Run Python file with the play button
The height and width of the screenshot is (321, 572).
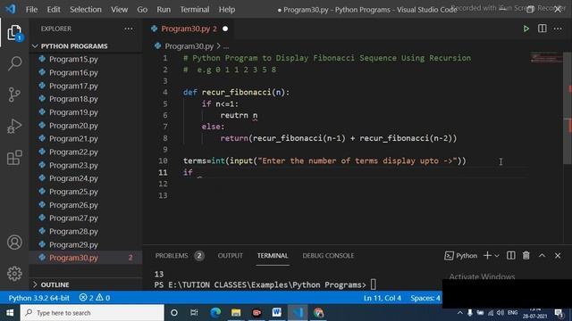pyautogui.click(x=526, y=29)
